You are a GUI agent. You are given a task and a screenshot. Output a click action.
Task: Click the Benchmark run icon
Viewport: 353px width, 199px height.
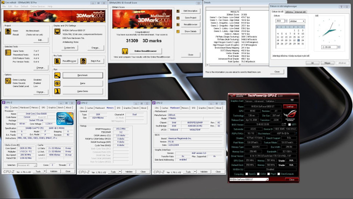click(57, 75)
